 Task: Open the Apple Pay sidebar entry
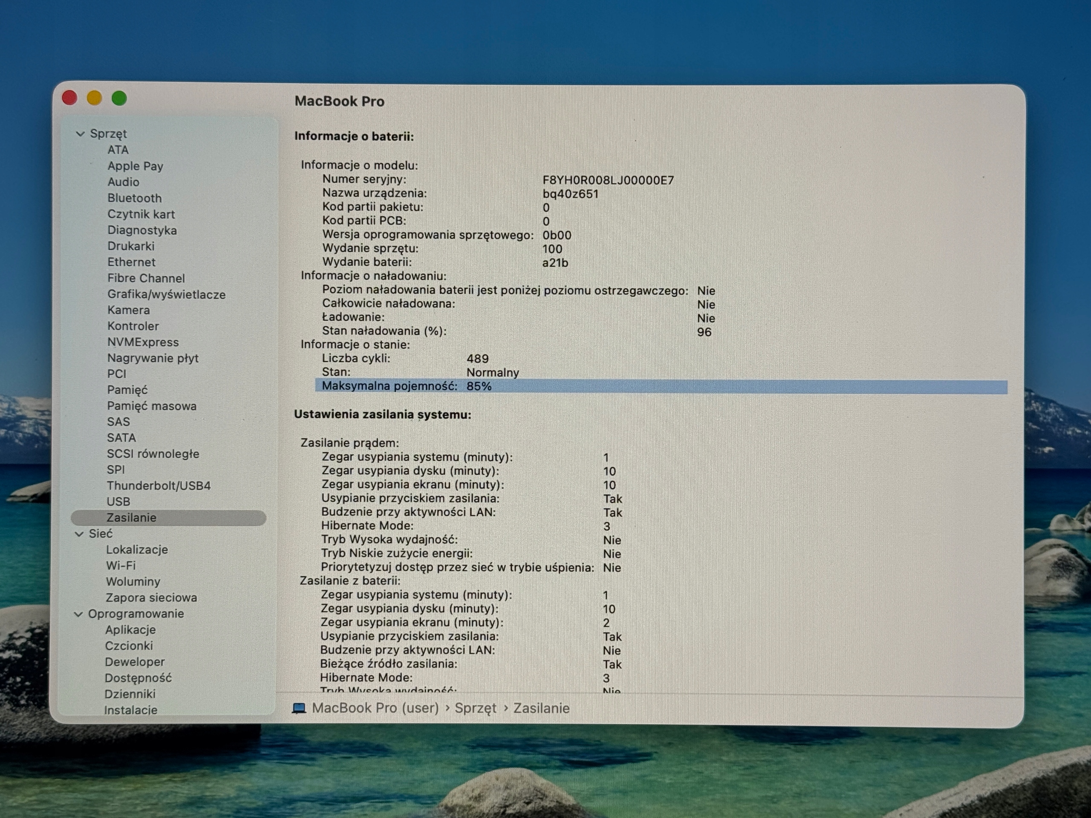136,166
